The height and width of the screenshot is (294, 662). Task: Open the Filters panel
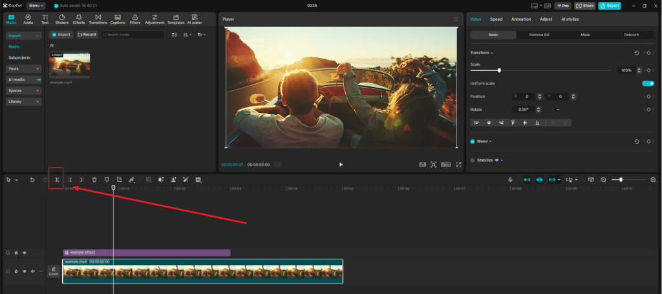click(x=135, y=19)
